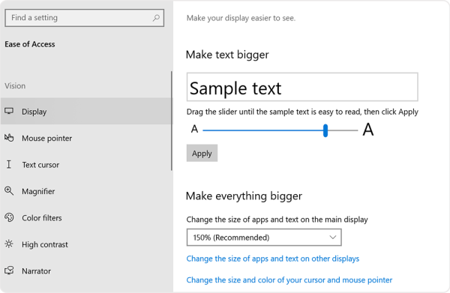Click the Vision section label
This screenshot has height=293, width=450.
click(x=15, y=85)
